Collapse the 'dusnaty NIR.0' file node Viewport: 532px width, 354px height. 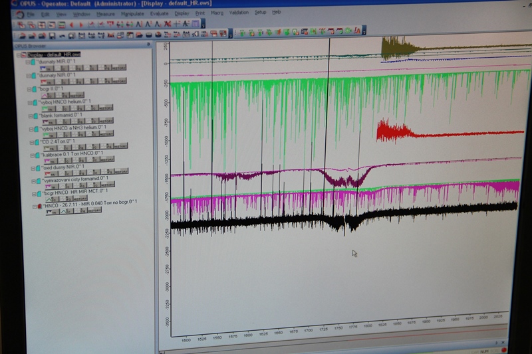point(29,76)
